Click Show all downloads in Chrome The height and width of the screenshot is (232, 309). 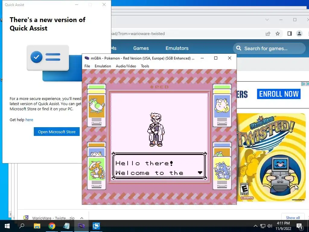(293, 217)
